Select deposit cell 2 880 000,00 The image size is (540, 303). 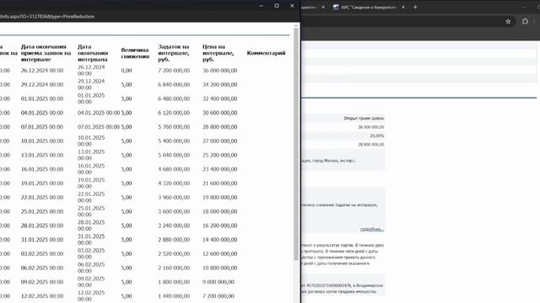(x=174, y=239)
